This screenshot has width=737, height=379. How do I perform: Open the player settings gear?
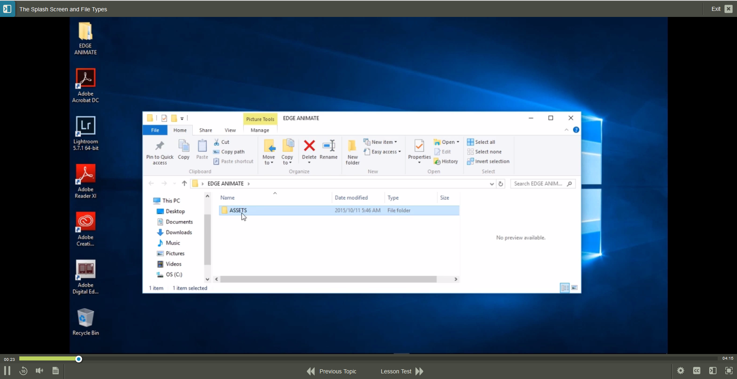coord(681,371)
